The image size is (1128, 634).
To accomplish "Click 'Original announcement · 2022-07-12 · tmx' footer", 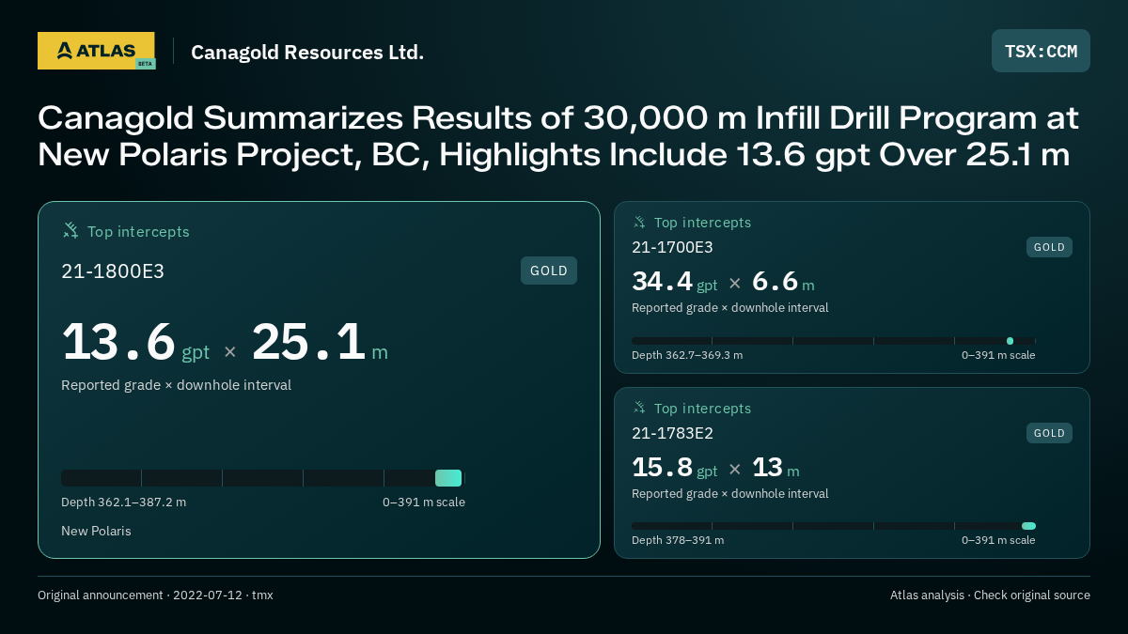I will [155, 595].
